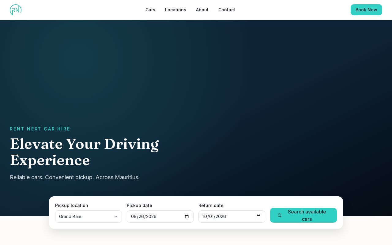Screen dimensions: 392x245
Task: Click the 'Pickup location' label
Action: coord(72,205)
